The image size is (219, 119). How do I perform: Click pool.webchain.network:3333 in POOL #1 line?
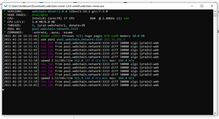click(x=55, y=29)
